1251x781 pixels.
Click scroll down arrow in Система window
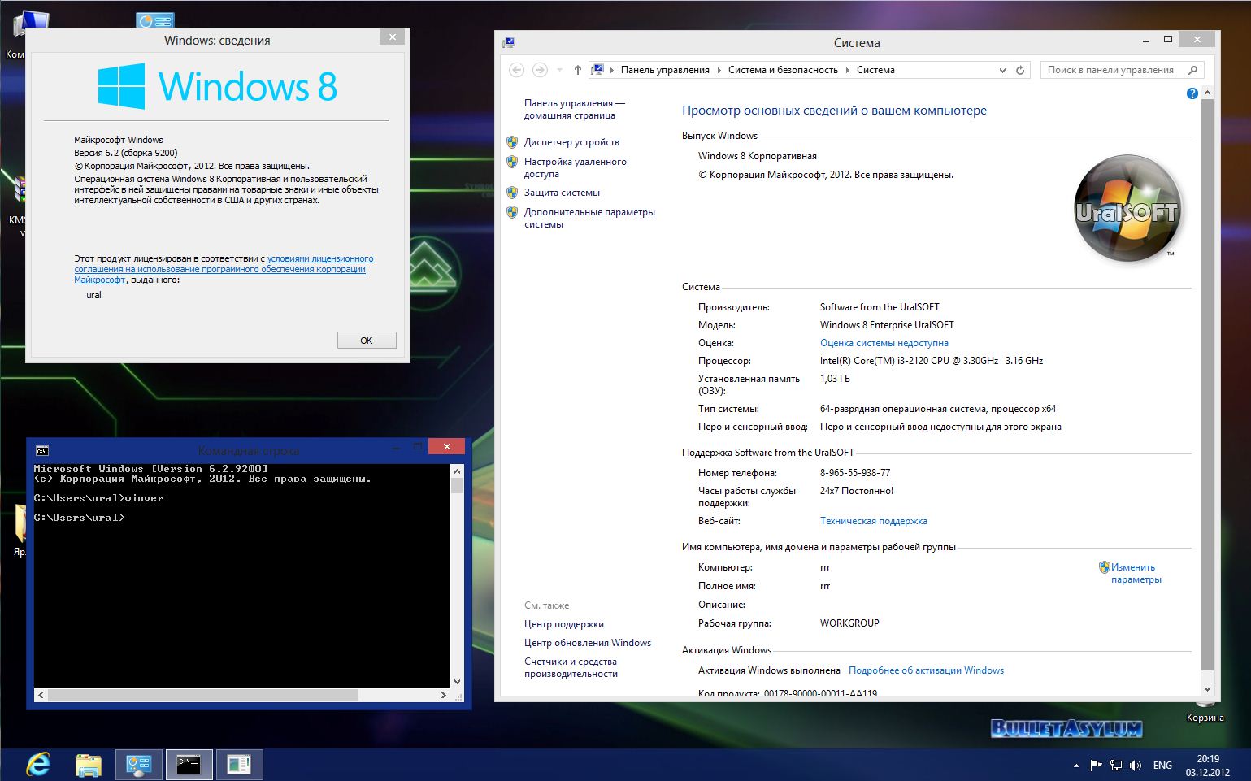tap(1207, 688)
